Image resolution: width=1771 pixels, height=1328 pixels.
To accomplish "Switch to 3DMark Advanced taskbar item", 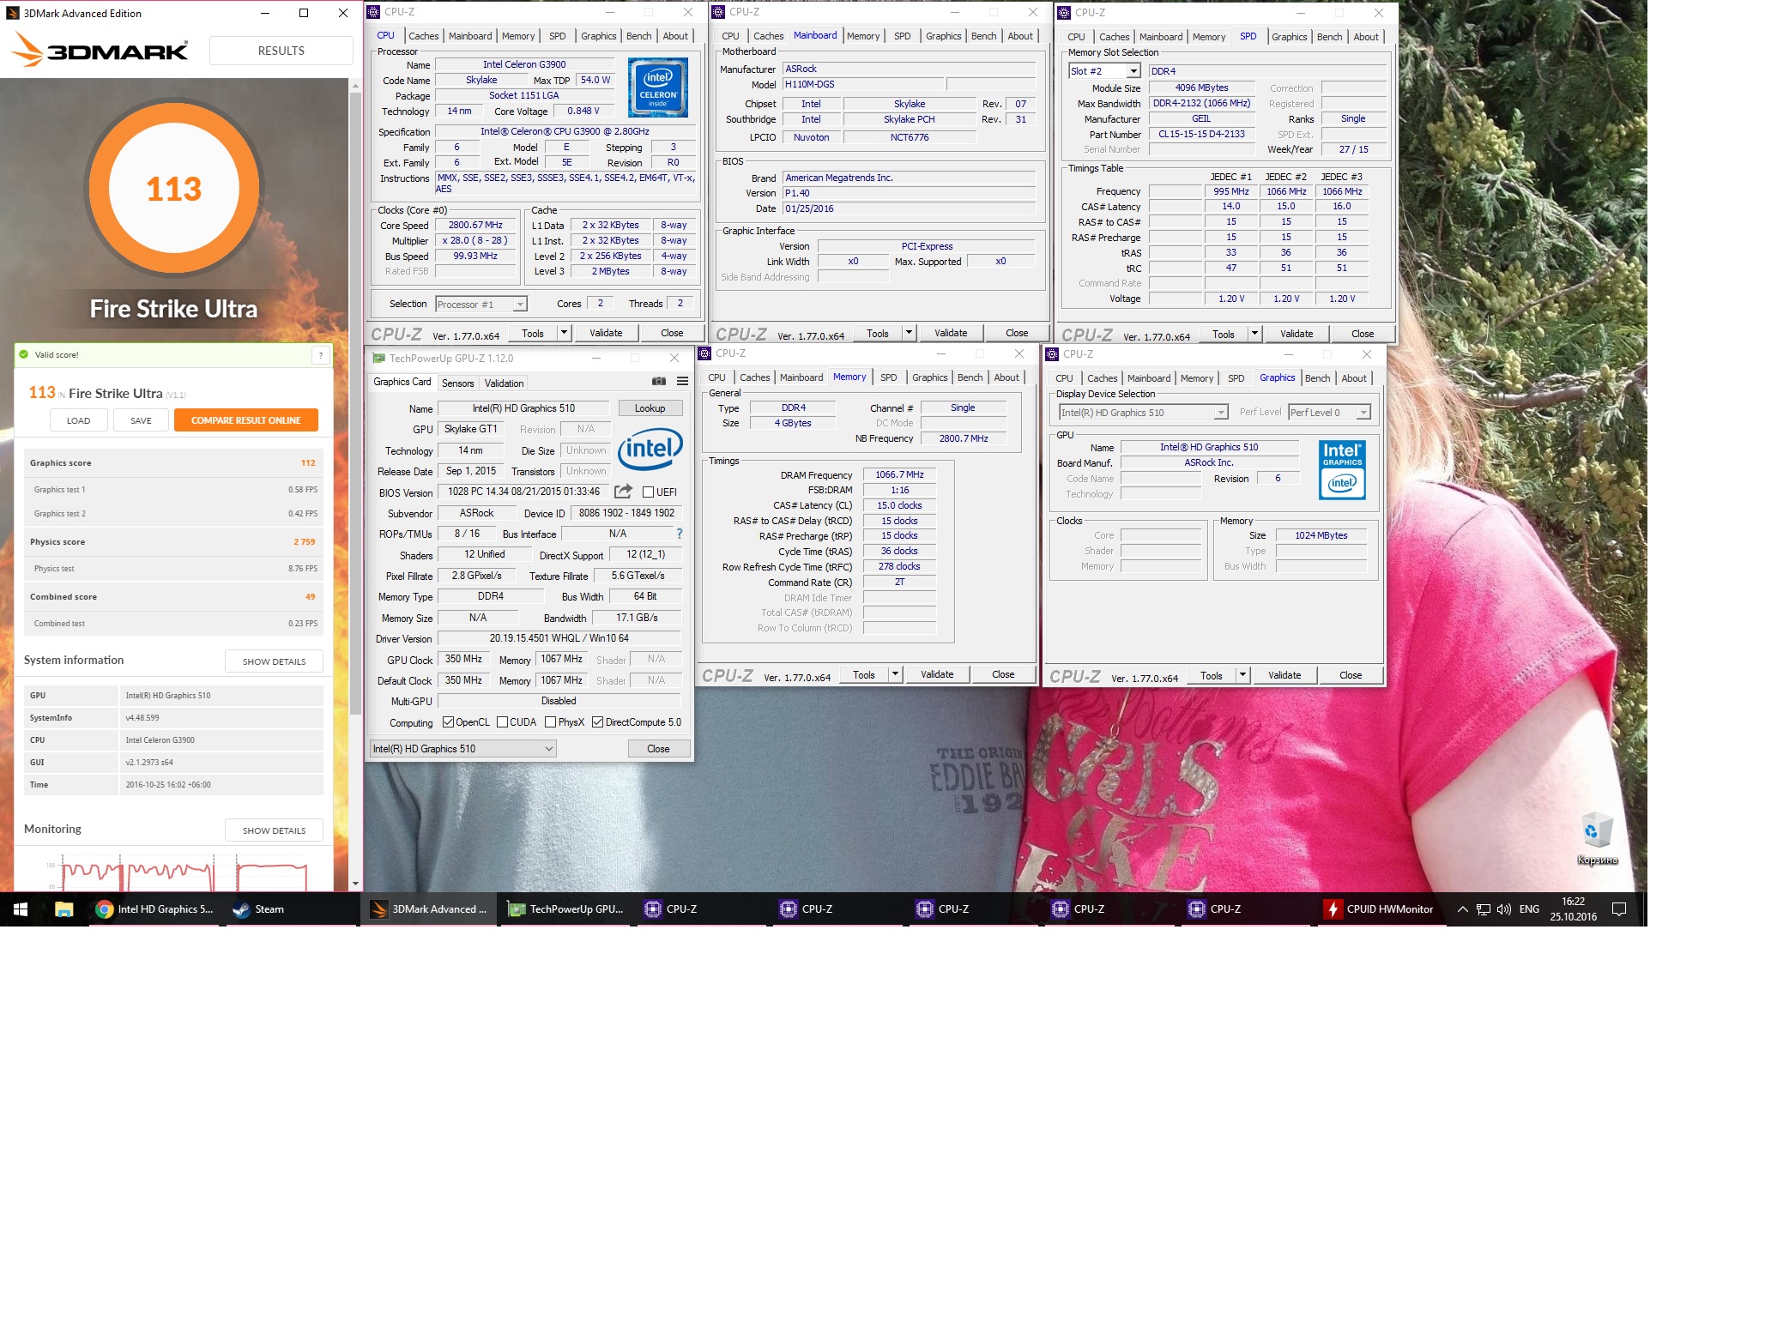I will click(x=429, y=909).
